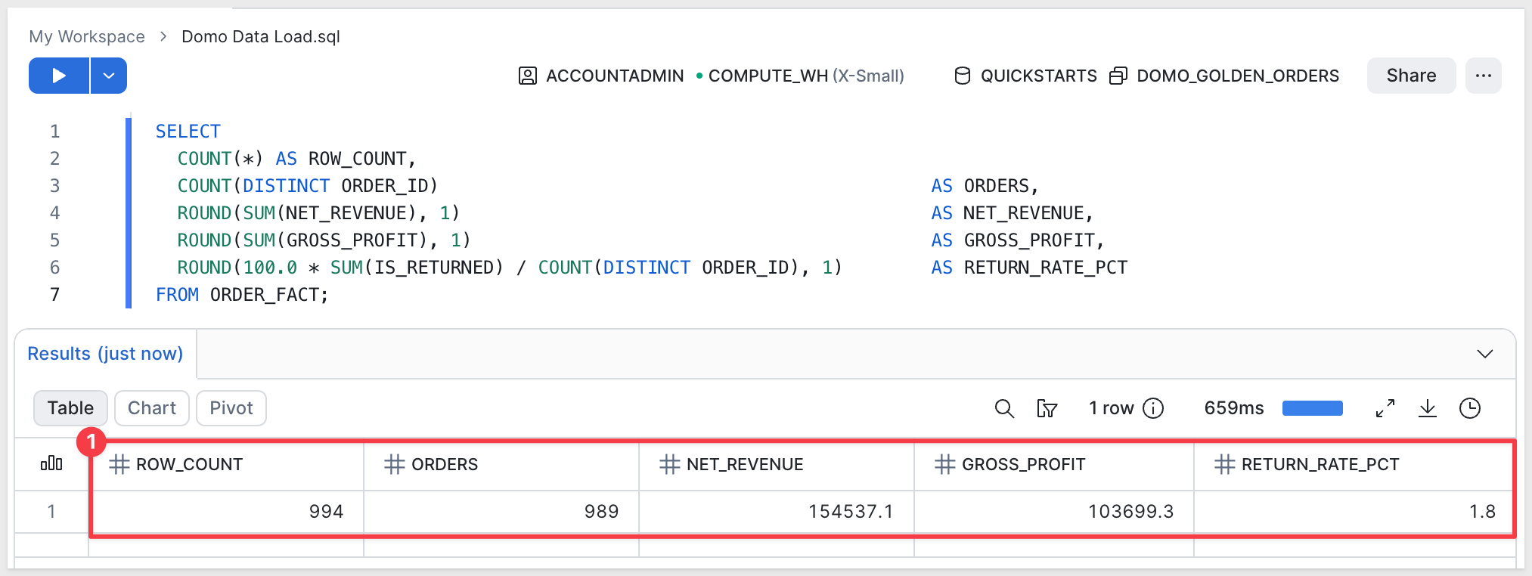Select the cell with value 1.8

pos(1354,512)
